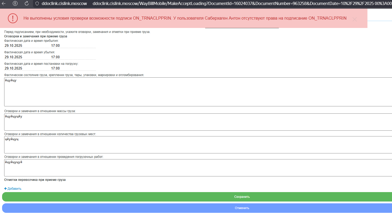This screenshot has width=392, height=213.
Task: Save the form with Сохранить
Action: [x=197, y=197]
